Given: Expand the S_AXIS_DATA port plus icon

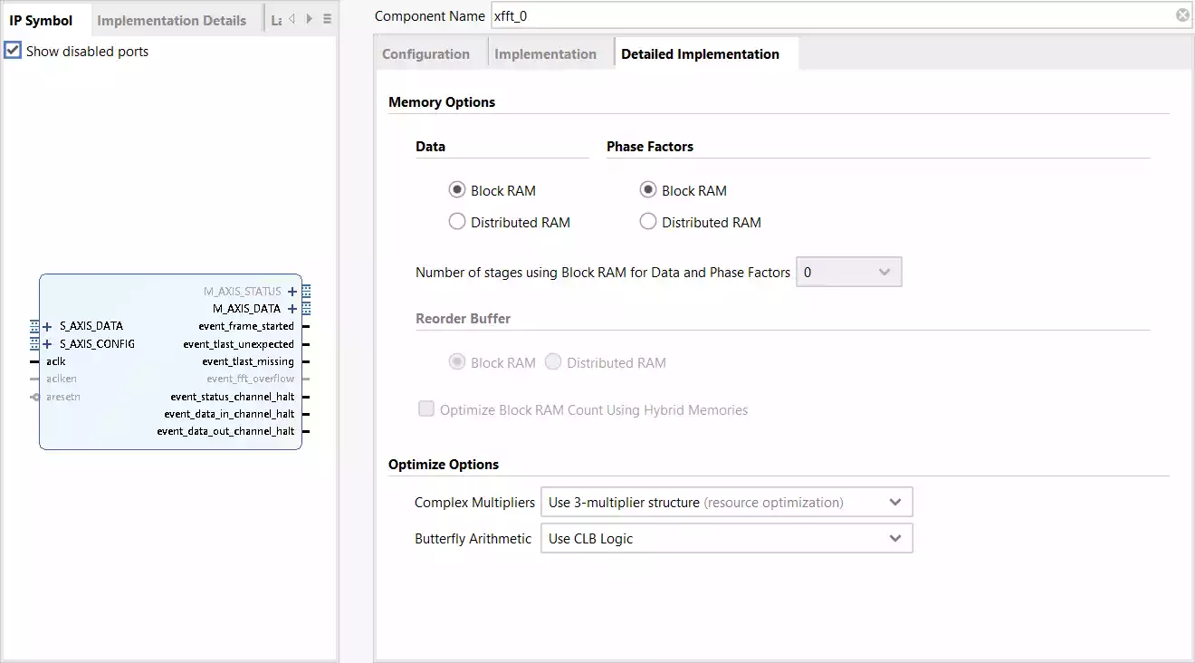Looking at the screenshot, I should tap(47, 326).
